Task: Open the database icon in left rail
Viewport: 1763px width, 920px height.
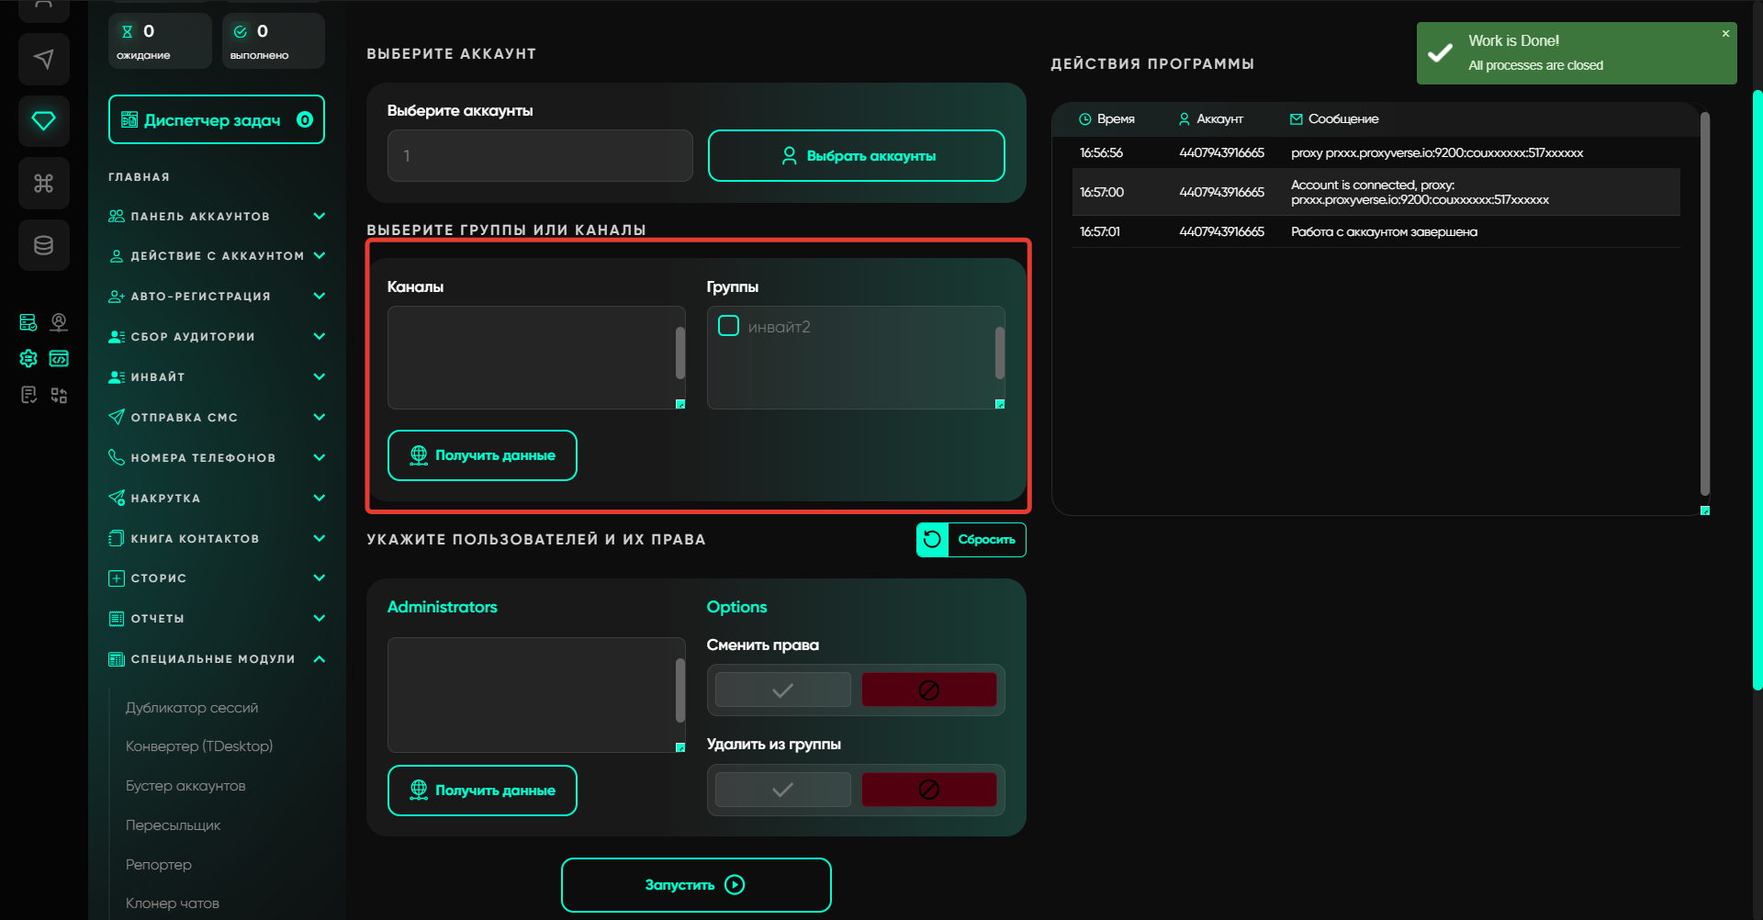Action: (43, 245)
